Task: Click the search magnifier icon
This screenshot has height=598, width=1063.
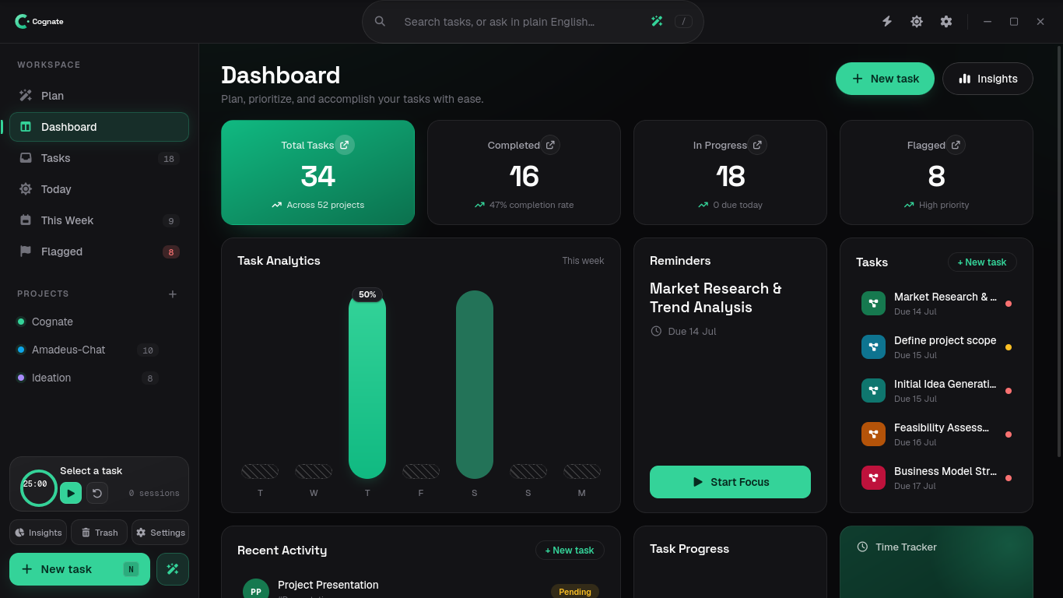Action: (x=380, y=22)
